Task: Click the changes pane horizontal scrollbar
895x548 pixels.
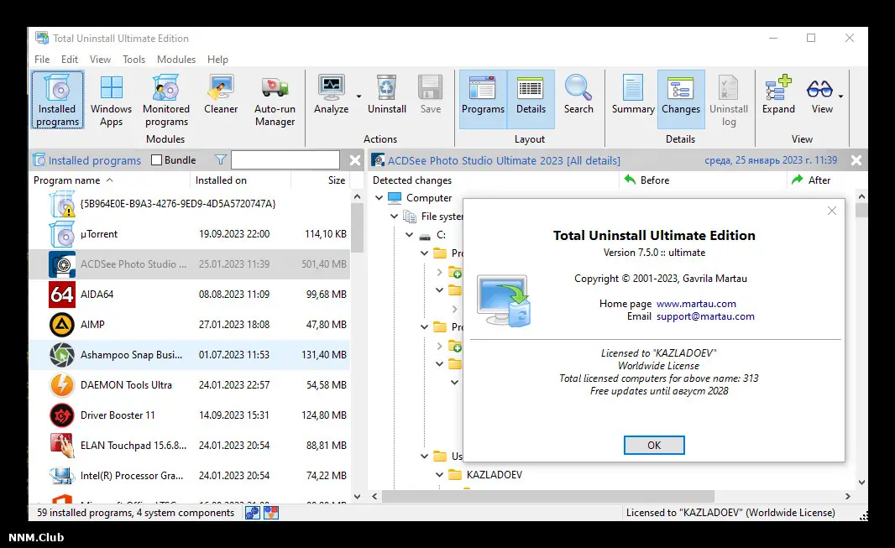Action: 548,496
